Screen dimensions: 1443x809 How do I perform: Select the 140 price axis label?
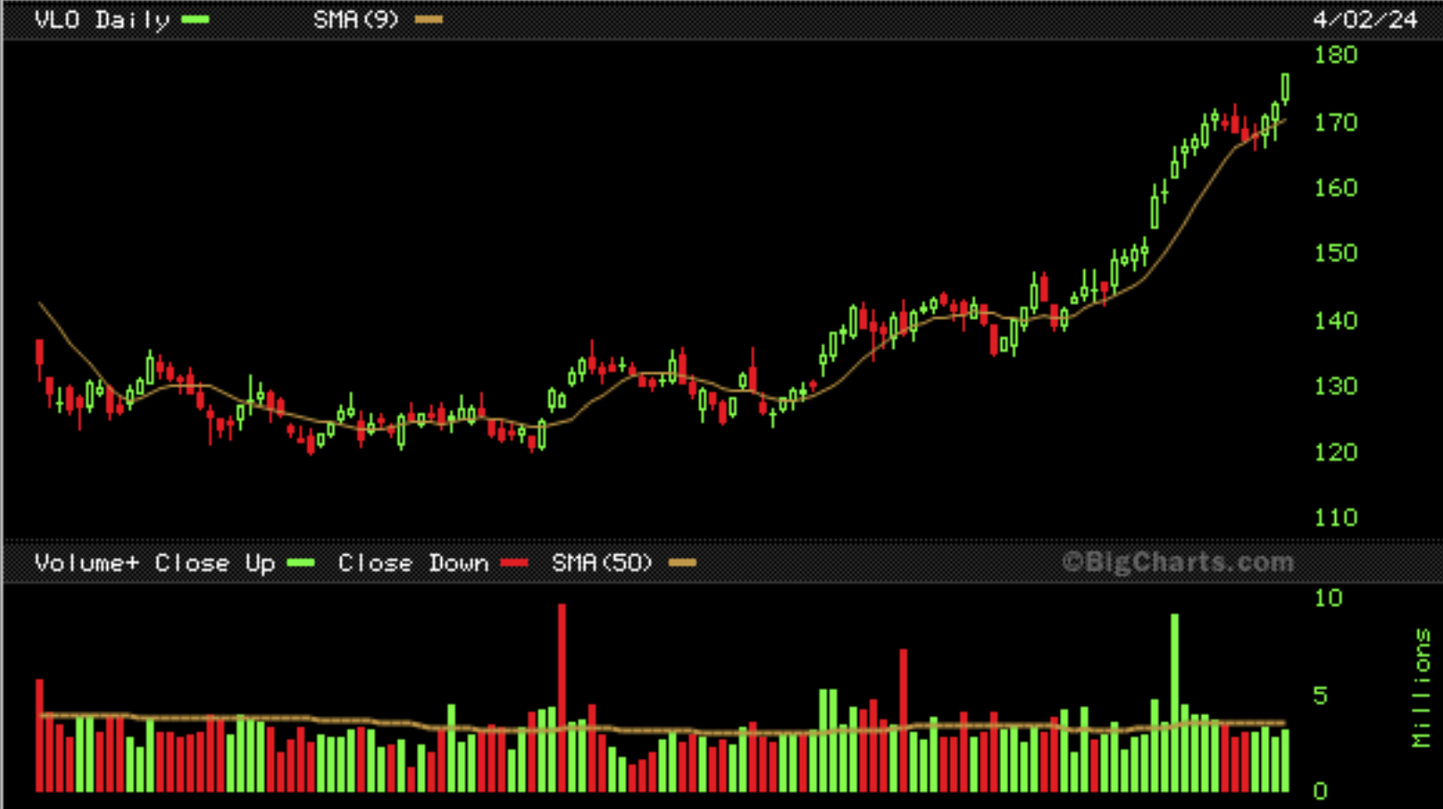click(1336, 321)
